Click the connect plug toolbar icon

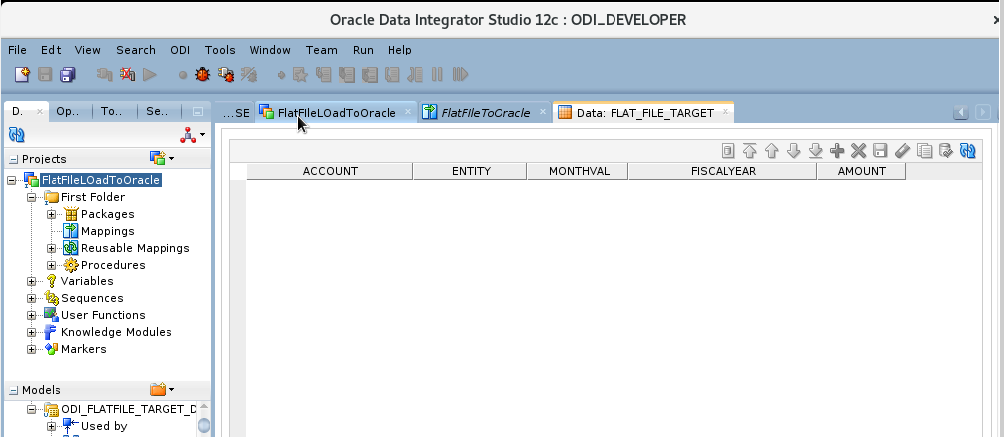tap(104, 75)
